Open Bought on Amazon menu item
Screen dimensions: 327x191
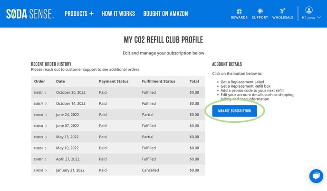[165, 14]
